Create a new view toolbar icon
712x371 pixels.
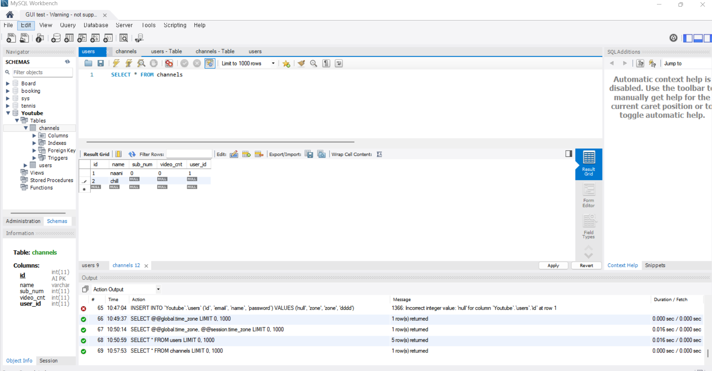coord(82,38)
